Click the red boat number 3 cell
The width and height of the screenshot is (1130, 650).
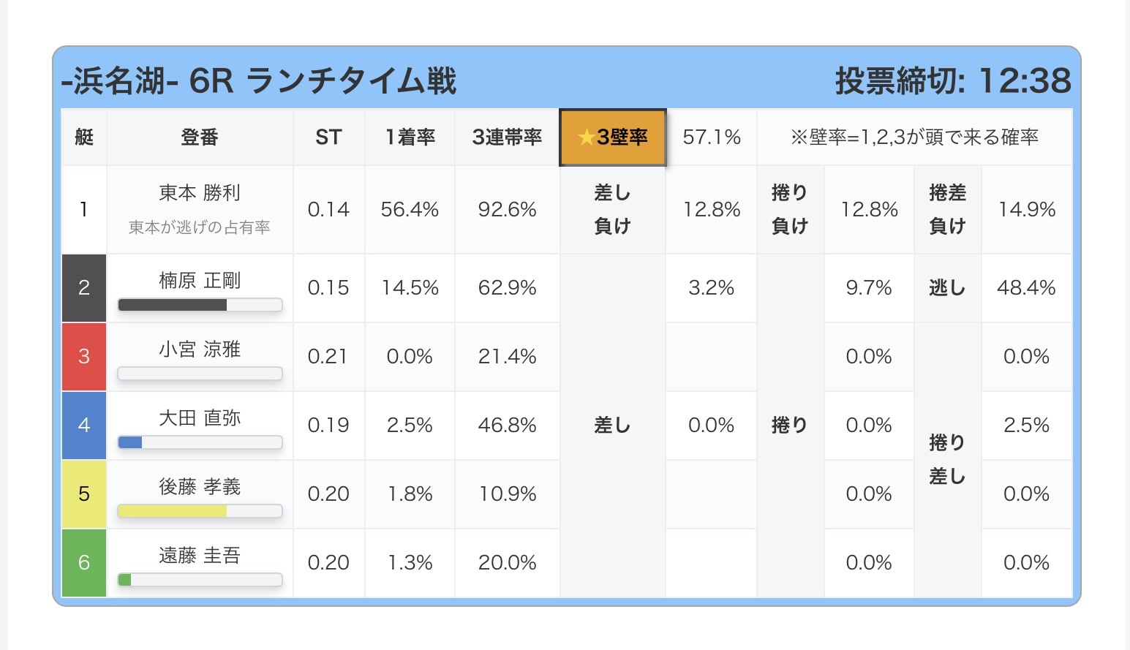click(x=84, y=357)
